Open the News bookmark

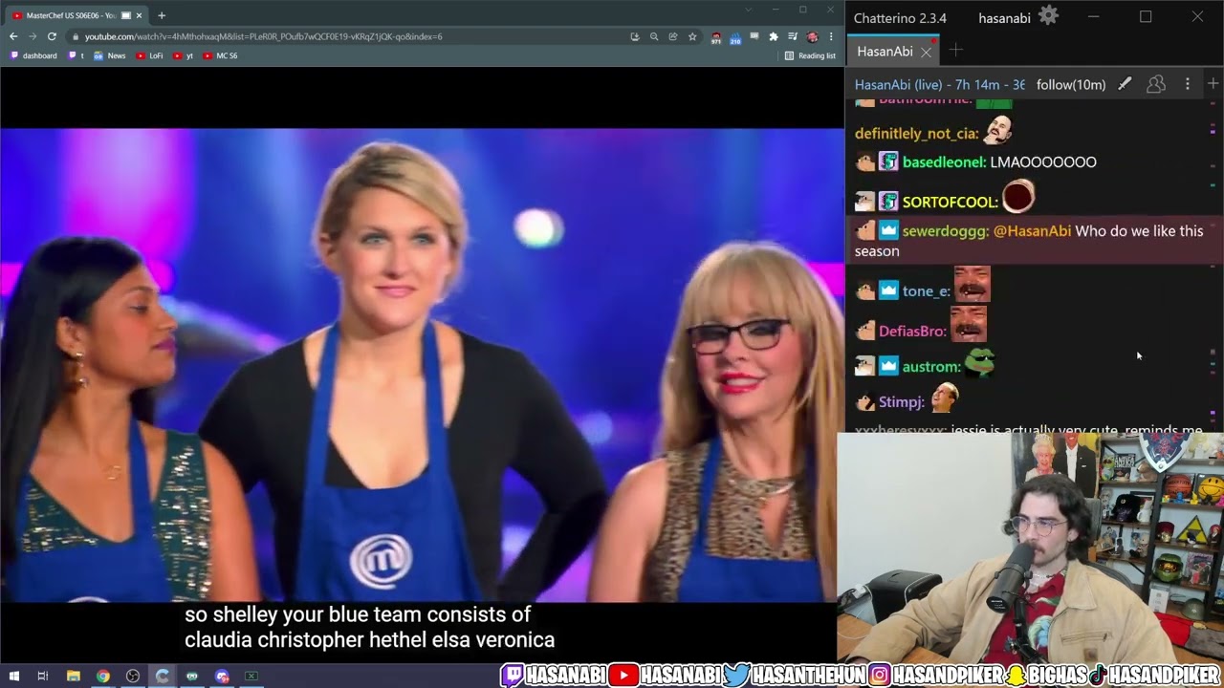point(110,55)
